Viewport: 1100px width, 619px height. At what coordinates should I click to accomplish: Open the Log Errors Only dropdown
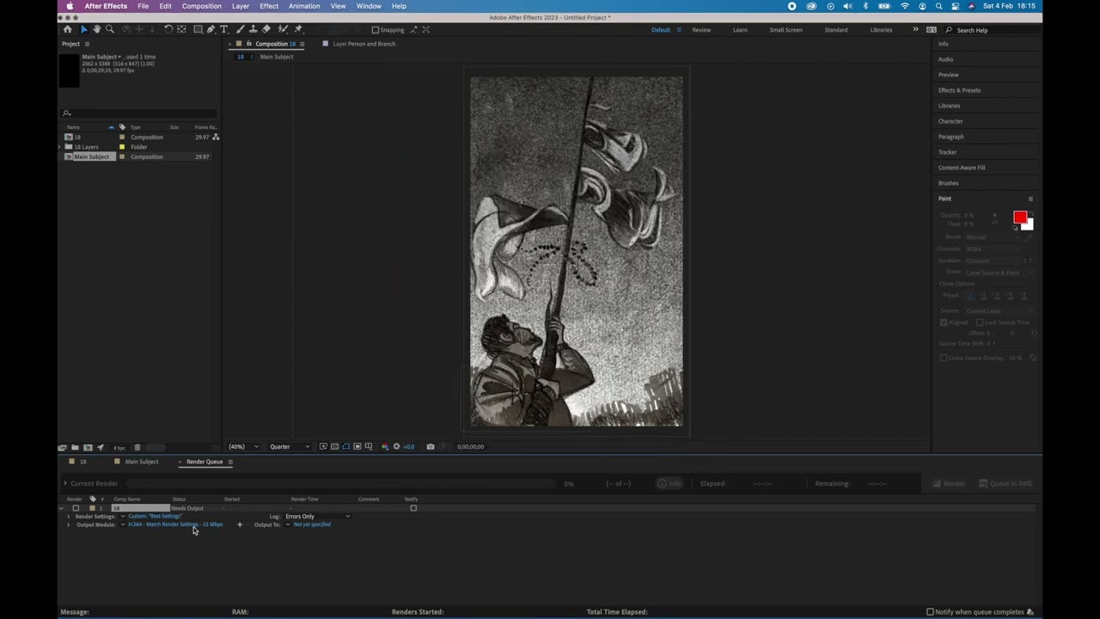317,517
